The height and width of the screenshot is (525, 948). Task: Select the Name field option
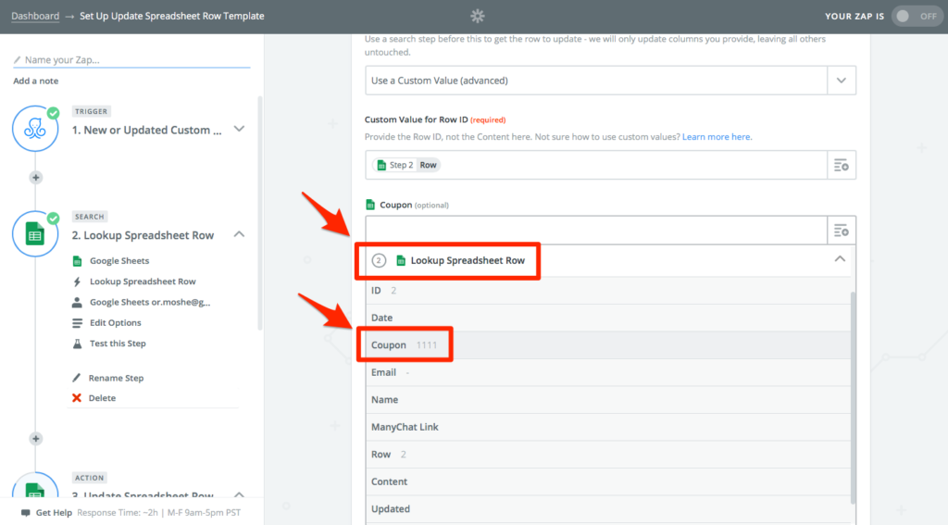(607, 399)
